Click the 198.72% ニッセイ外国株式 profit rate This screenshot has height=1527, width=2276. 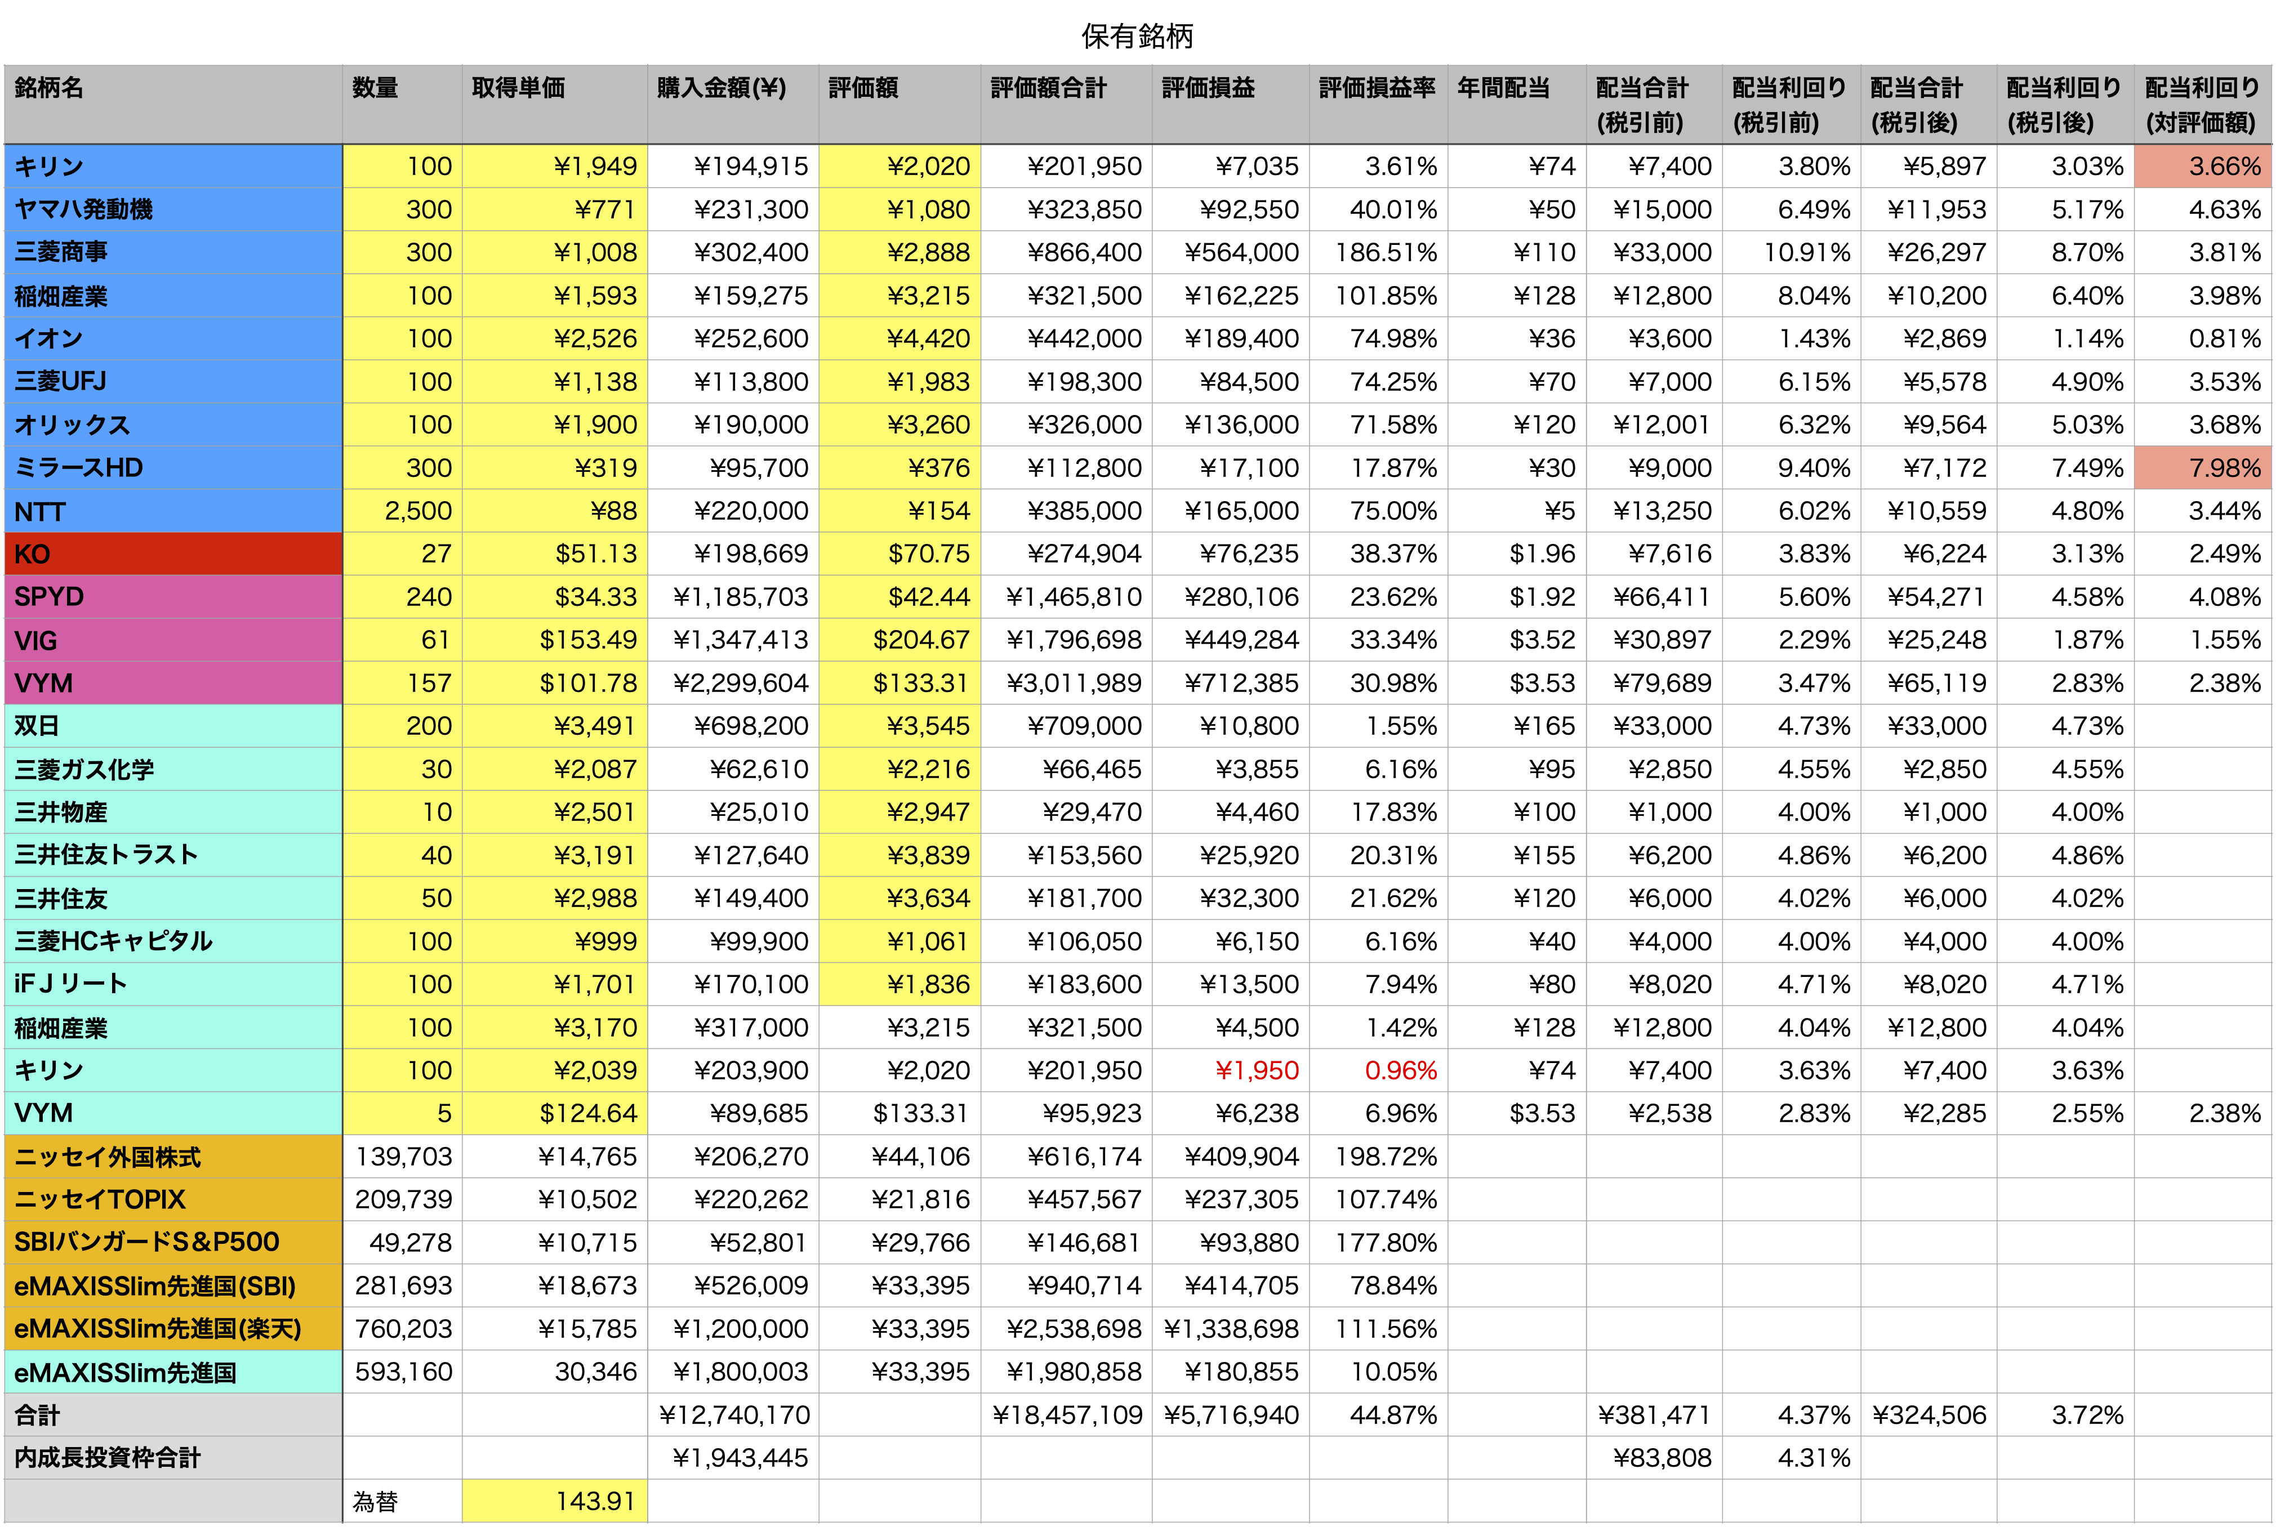point(1378,1157)
